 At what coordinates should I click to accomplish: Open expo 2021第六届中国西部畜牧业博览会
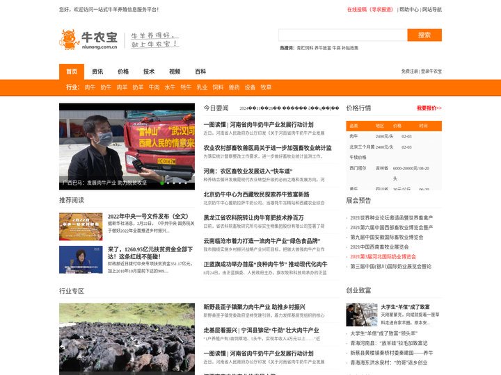(391, 227)
